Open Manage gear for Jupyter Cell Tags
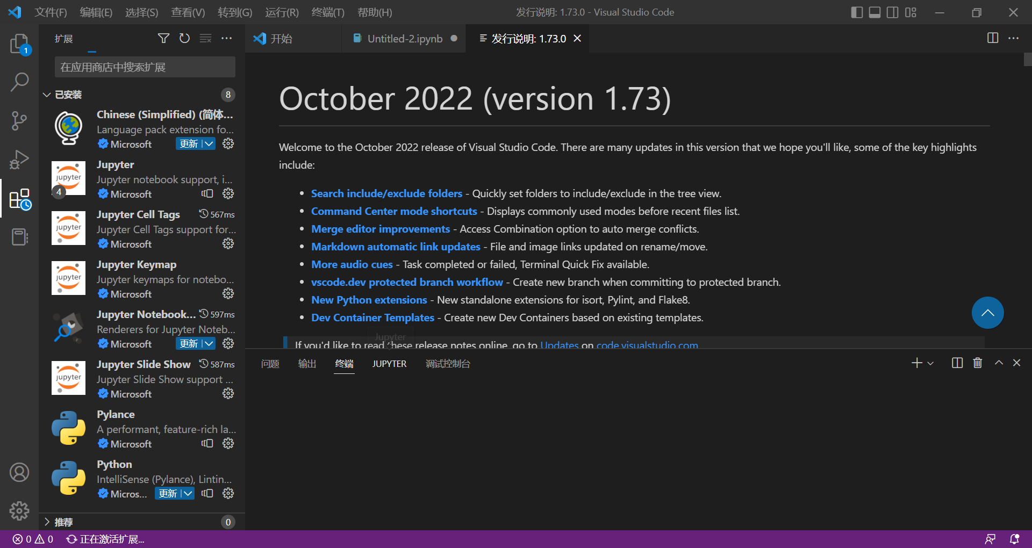Viewport: 1032px width, 548px height. pyautogui.click(x=228, y=244)
